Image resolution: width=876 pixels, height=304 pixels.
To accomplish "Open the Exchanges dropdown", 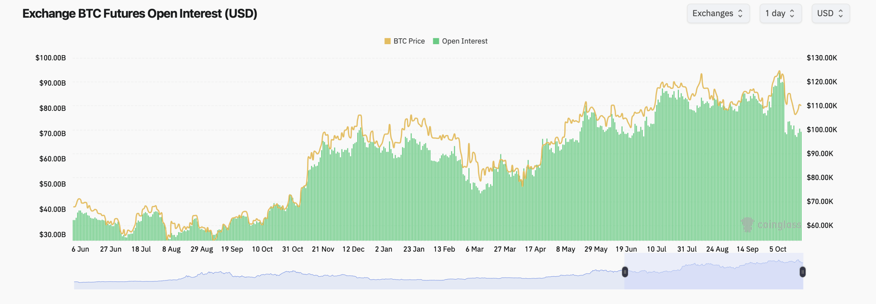I will coord(718,13).
